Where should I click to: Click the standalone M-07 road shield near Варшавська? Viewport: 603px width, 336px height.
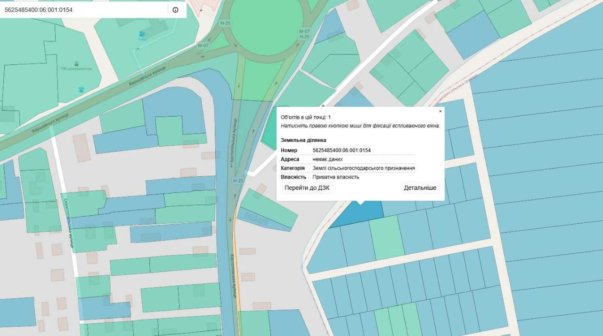(203, 46)
